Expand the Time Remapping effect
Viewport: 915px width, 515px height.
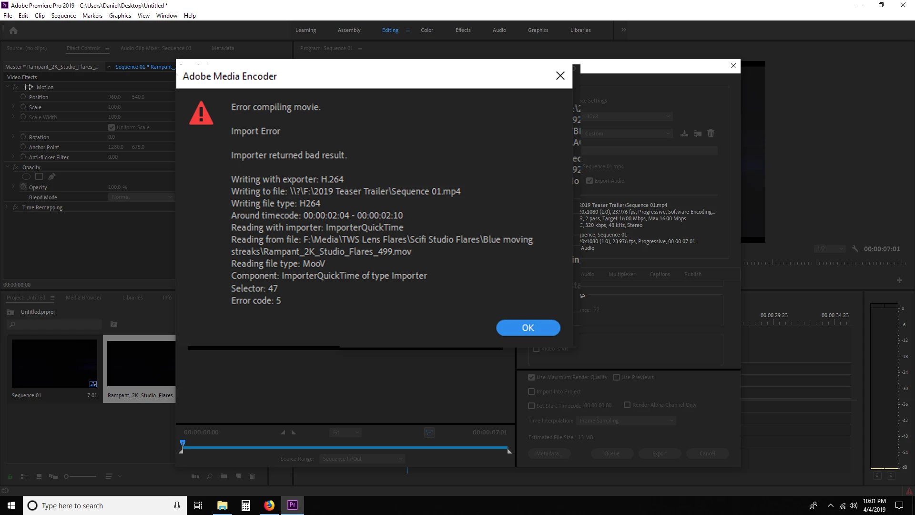7,207
